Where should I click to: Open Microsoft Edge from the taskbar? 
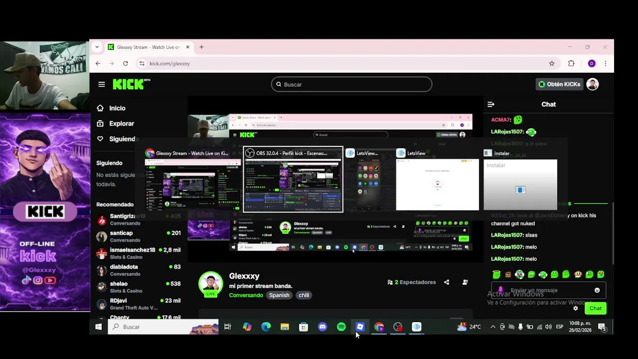click(266, 327)
